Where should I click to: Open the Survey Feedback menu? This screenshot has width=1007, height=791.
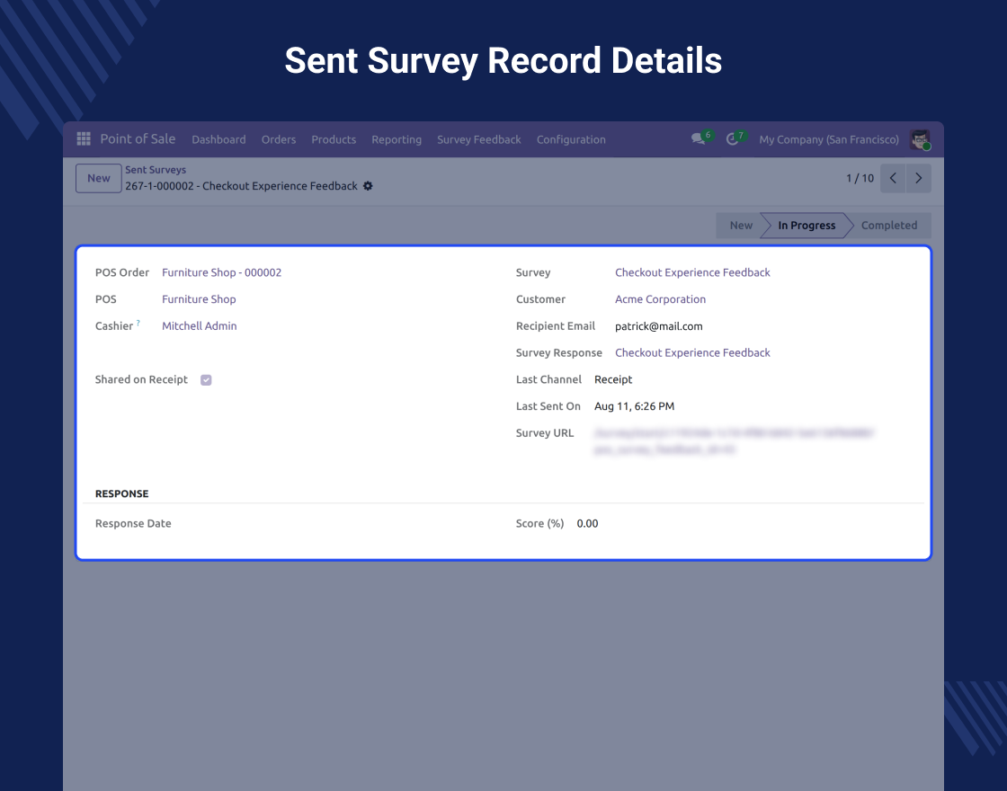pyautogui.click(x=479, y=139)
